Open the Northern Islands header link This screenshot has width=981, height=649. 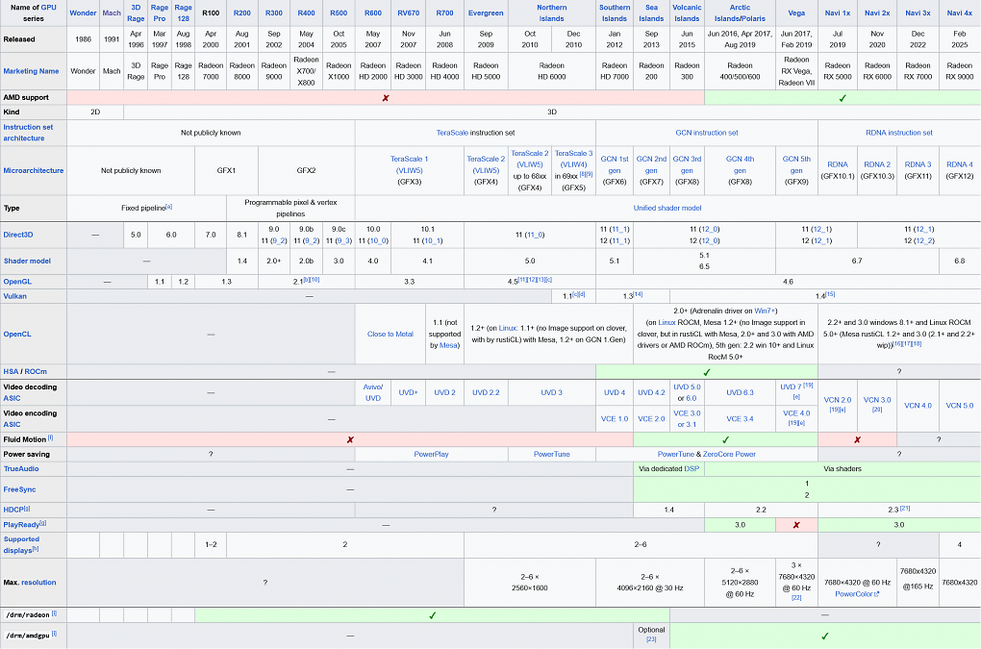pos(551,13)
